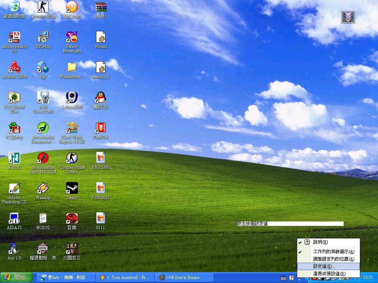Open the LebecaWeb webcam shortcut
Screen dimensions: 378x283
[x=72, y=100]
